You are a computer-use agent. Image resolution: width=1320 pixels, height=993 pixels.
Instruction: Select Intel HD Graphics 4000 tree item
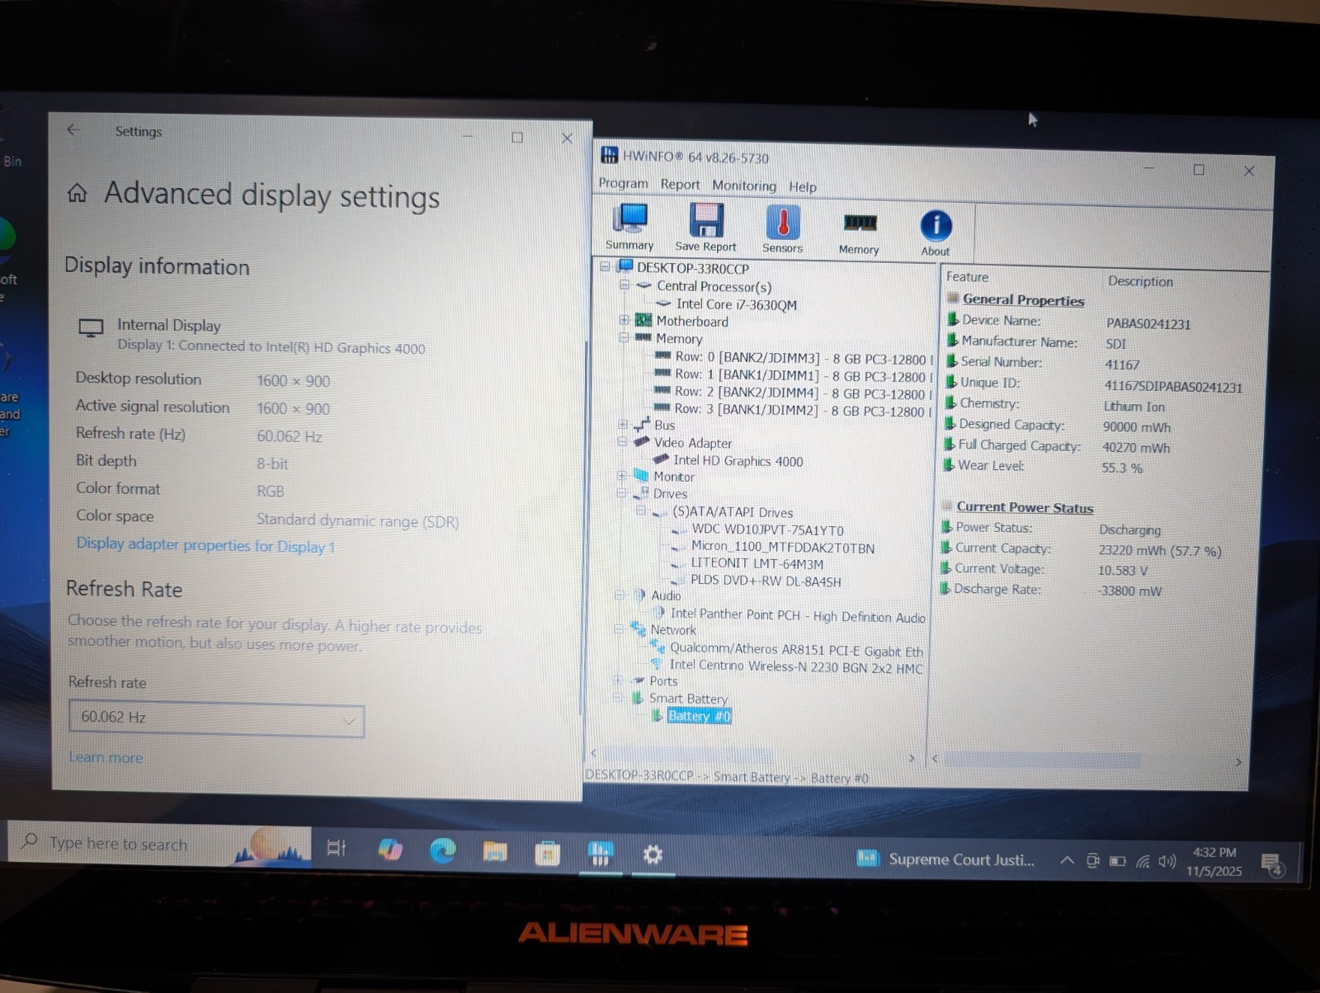[x=738, y=461]
